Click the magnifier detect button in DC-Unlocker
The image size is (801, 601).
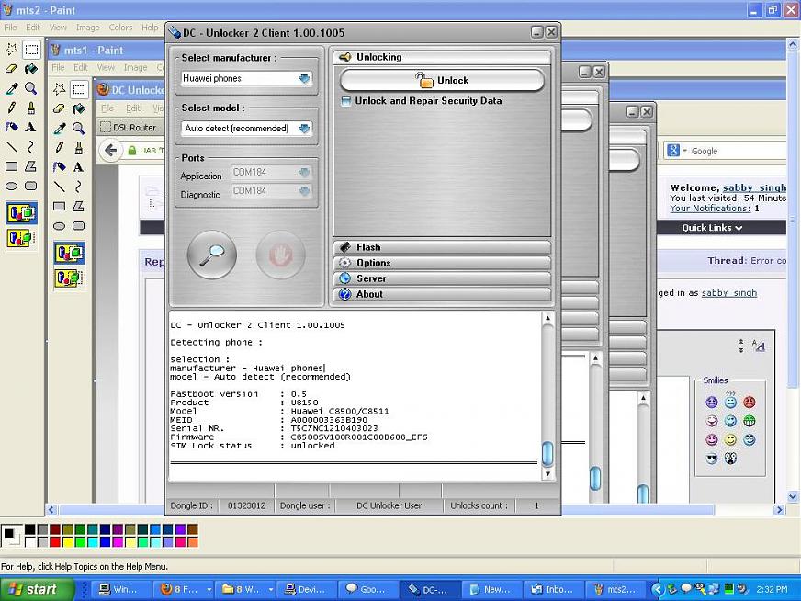coord(211,255)
